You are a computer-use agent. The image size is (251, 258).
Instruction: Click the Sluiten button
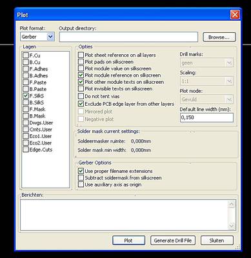click(x=217, y=241)
